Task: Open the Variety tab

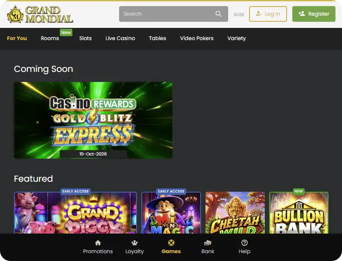Action: pyautogui.click(x=236, y=38)
